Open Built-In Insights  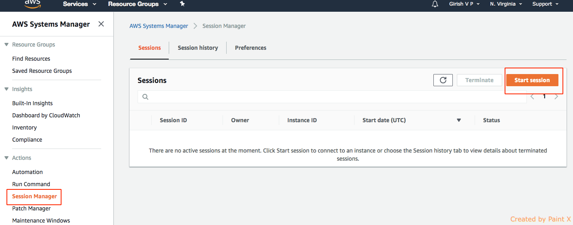coord(32,103)
